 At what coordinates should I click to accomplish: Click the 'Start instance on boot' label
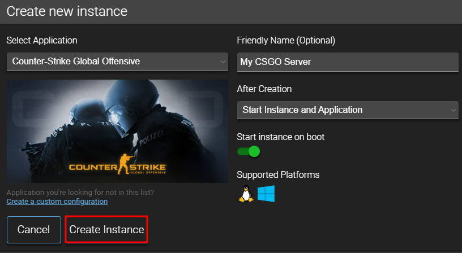point(280,137)
